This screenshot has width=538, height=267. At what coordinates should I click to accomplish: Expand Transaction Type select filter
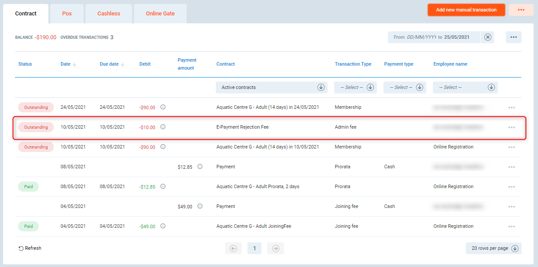[355, 87]
